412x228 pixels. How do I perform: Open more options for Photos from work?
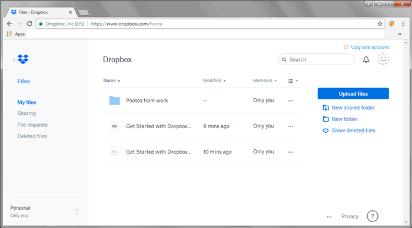[x=290, y=100]
